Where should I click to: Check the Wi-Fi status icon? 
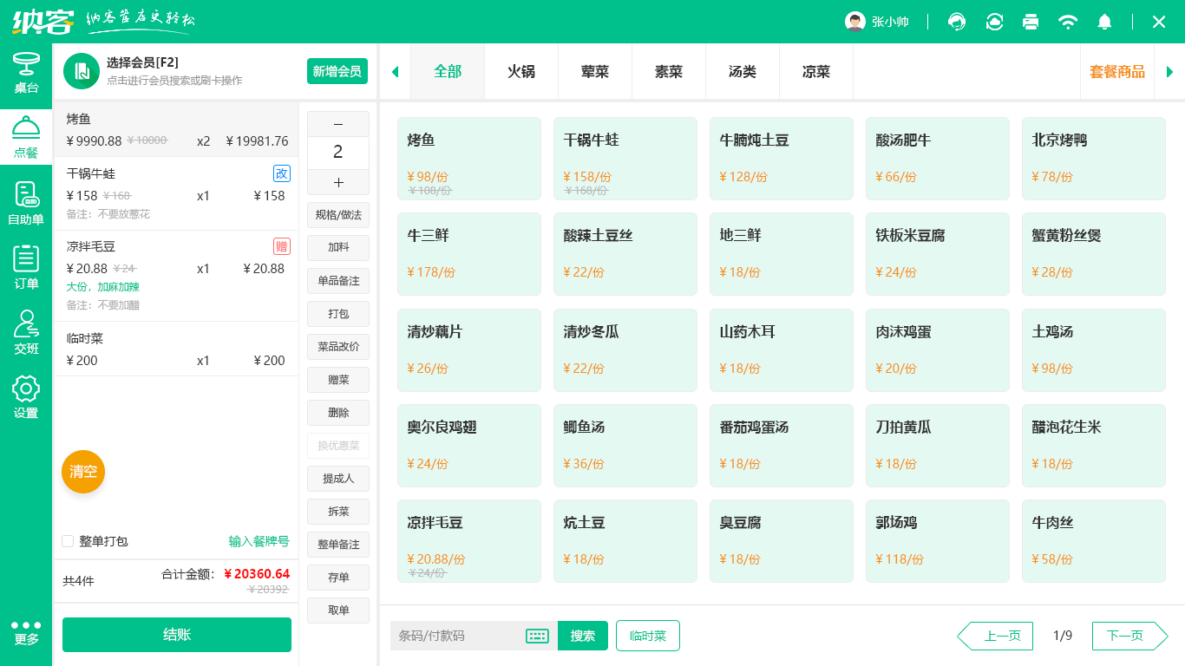pyautogui.click(x=1068, y=22)
